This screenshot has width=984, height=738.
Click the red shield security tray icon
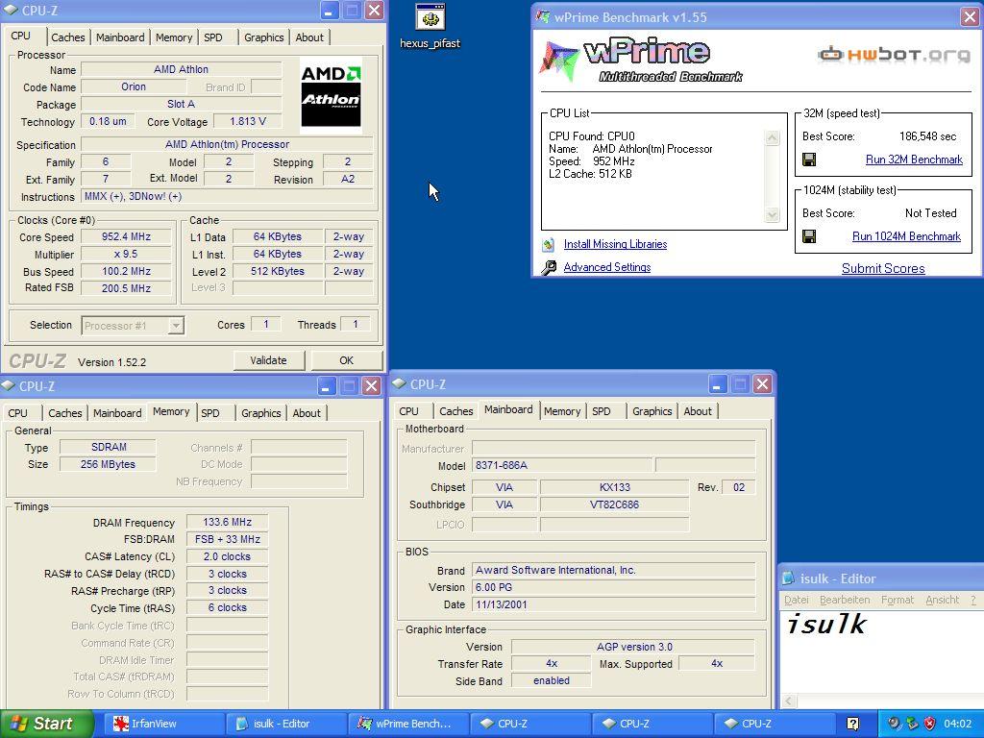(x=930, y=724)
